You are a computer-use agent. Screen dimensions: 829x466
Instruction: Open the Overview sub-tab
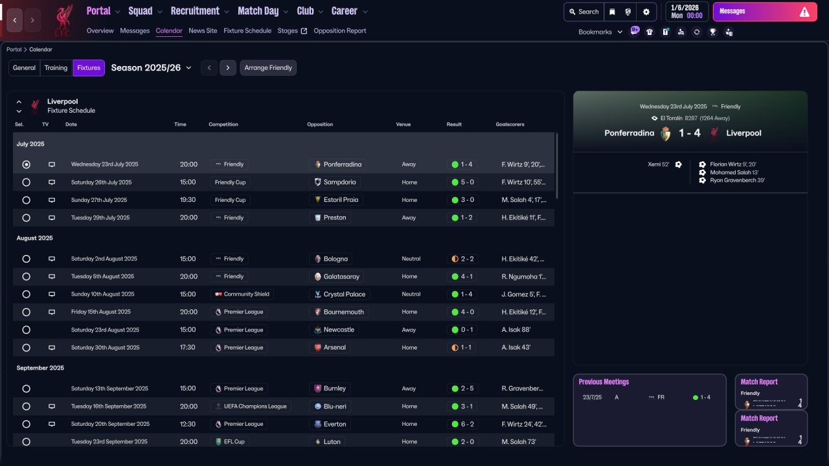tap(100, 31)
